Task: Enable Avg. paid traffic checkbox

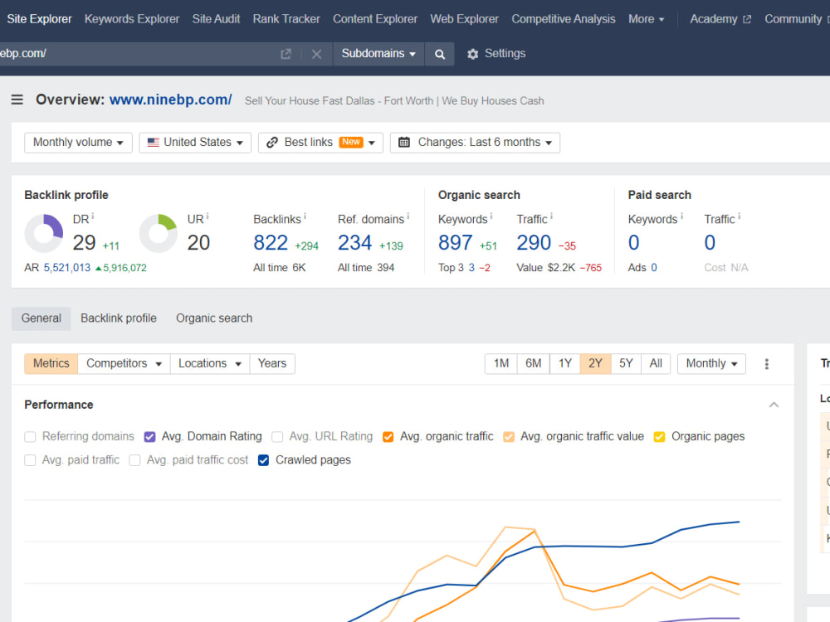Action: 30,460
